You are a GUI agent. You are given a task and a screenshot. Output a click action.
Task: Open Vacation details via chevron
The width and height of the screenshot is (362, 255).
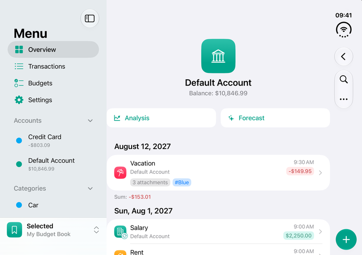click(320, 173)
